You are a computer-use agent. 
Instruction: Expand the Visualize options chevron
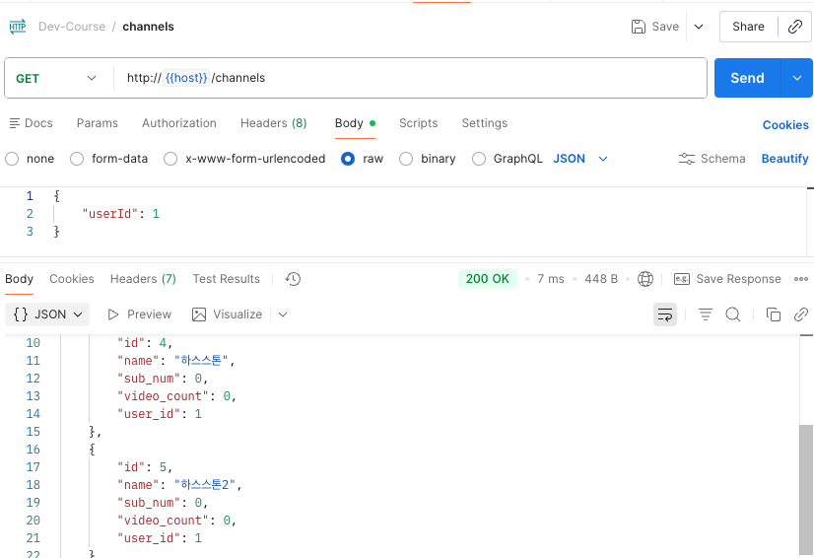[x=283, y=314]
